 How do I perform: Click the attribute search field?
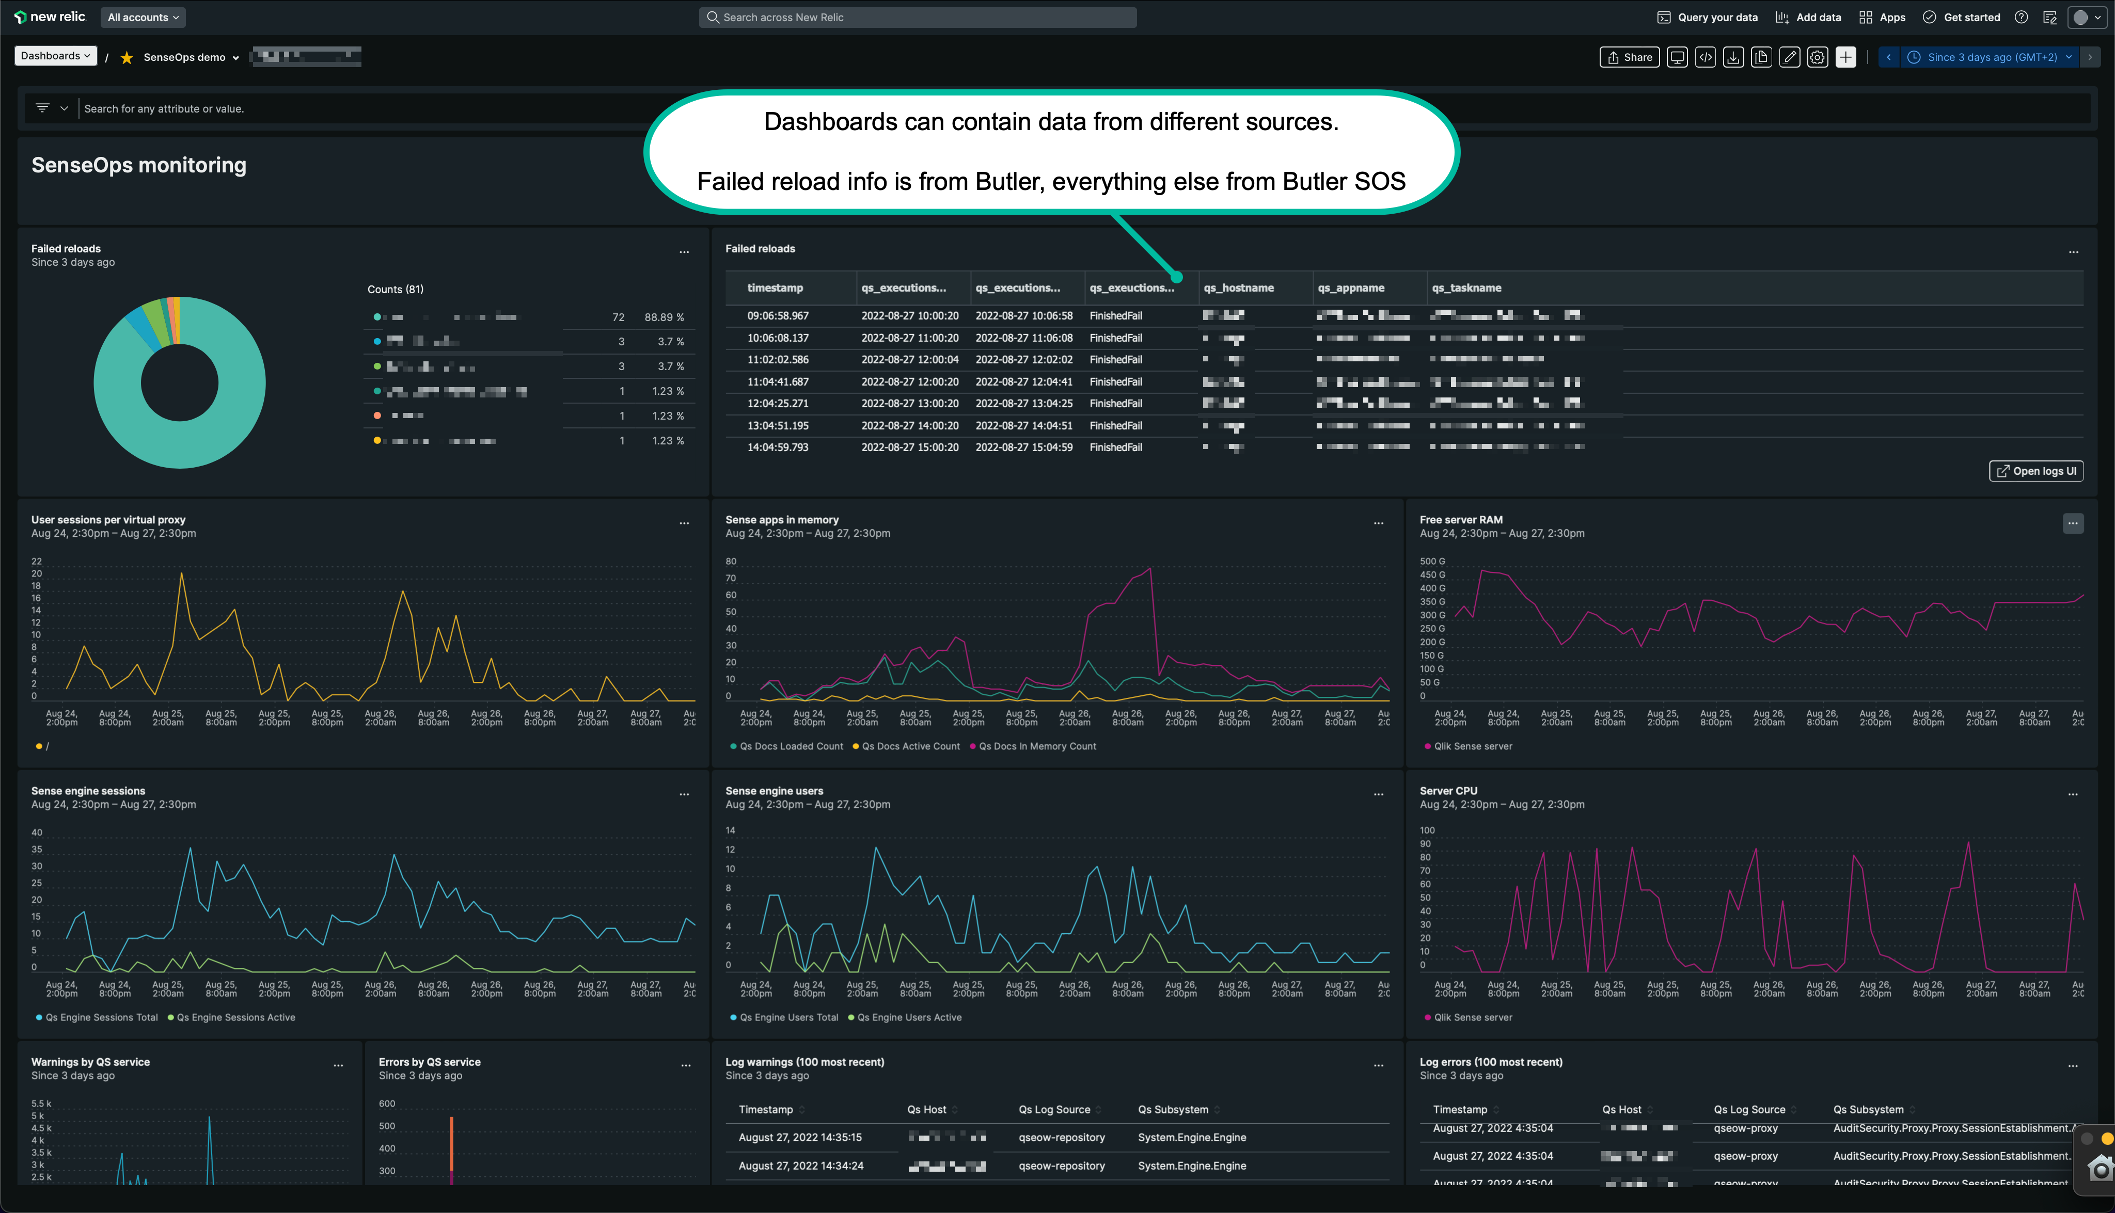(334, 108)
